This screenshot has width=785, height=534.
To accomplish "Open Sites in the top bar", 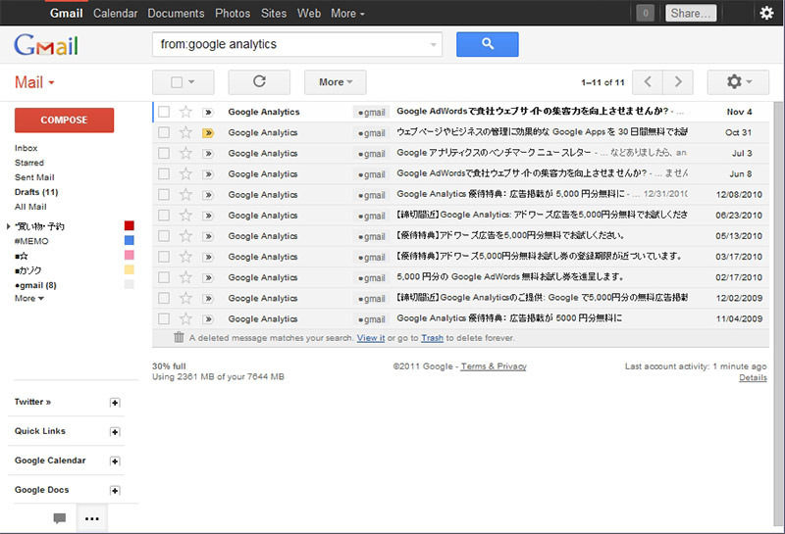I will (x=274, y=14).
